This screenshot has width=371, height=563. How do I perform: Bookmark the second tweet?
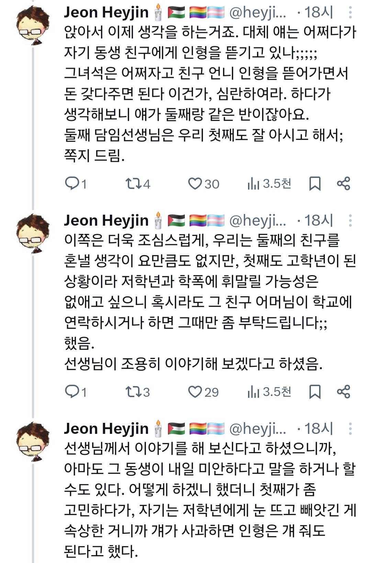click(315, 392)
